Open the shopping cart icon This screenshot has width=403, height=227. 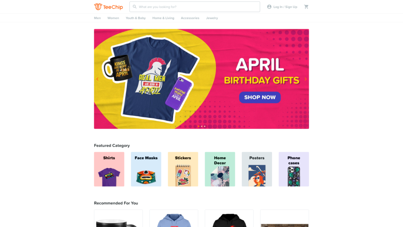[306, 7]
